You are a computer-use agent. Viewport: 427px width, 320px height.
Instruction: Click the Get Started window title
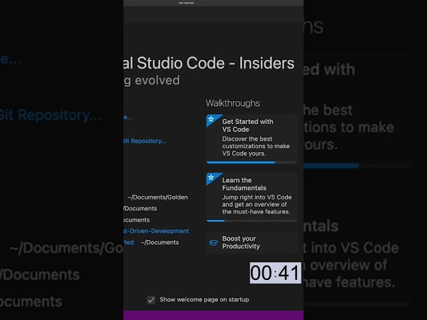point(186,3)
